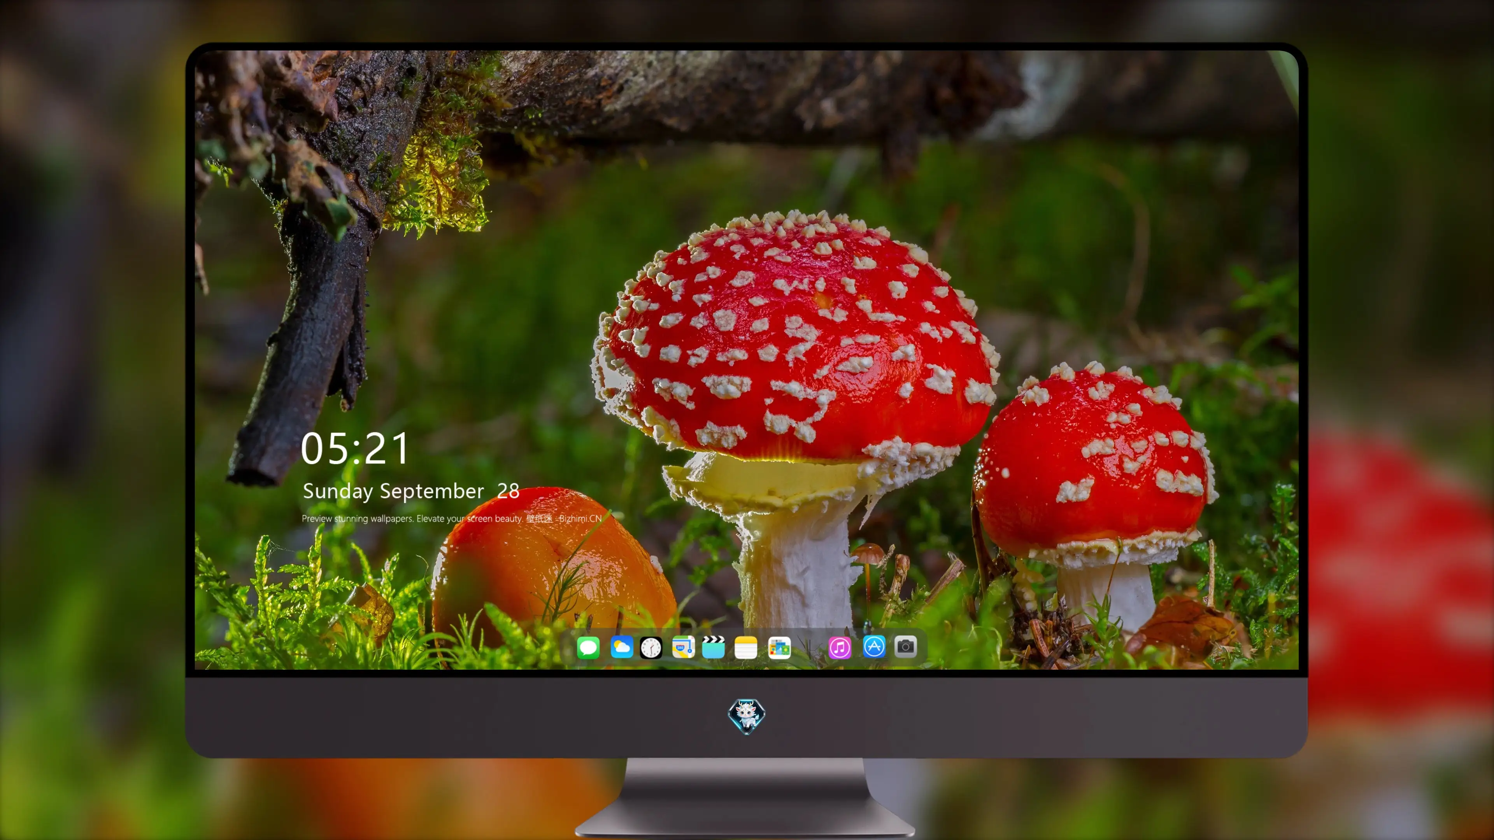Open the yellow Notes app in dock
Image resolution: width=1494 pixels, height=840 pixels.
[745, 647]
